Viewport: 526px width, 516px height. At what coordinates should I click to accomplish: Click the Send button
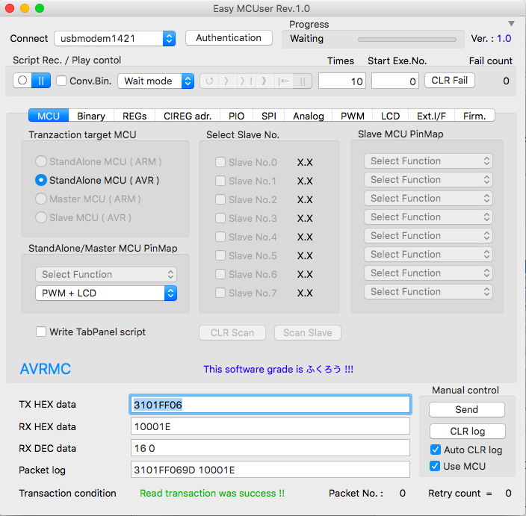coord(467,410)
